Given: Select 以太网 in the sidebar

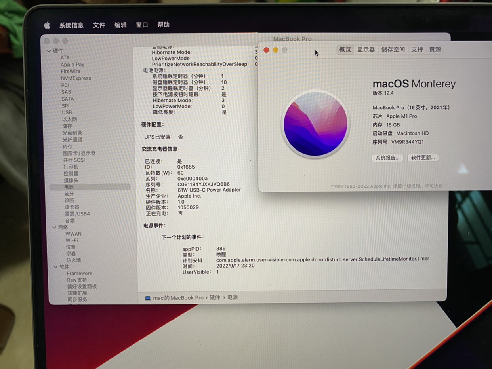Looking at the screenshot, I should pyautogui.click(x=69, y=119).
